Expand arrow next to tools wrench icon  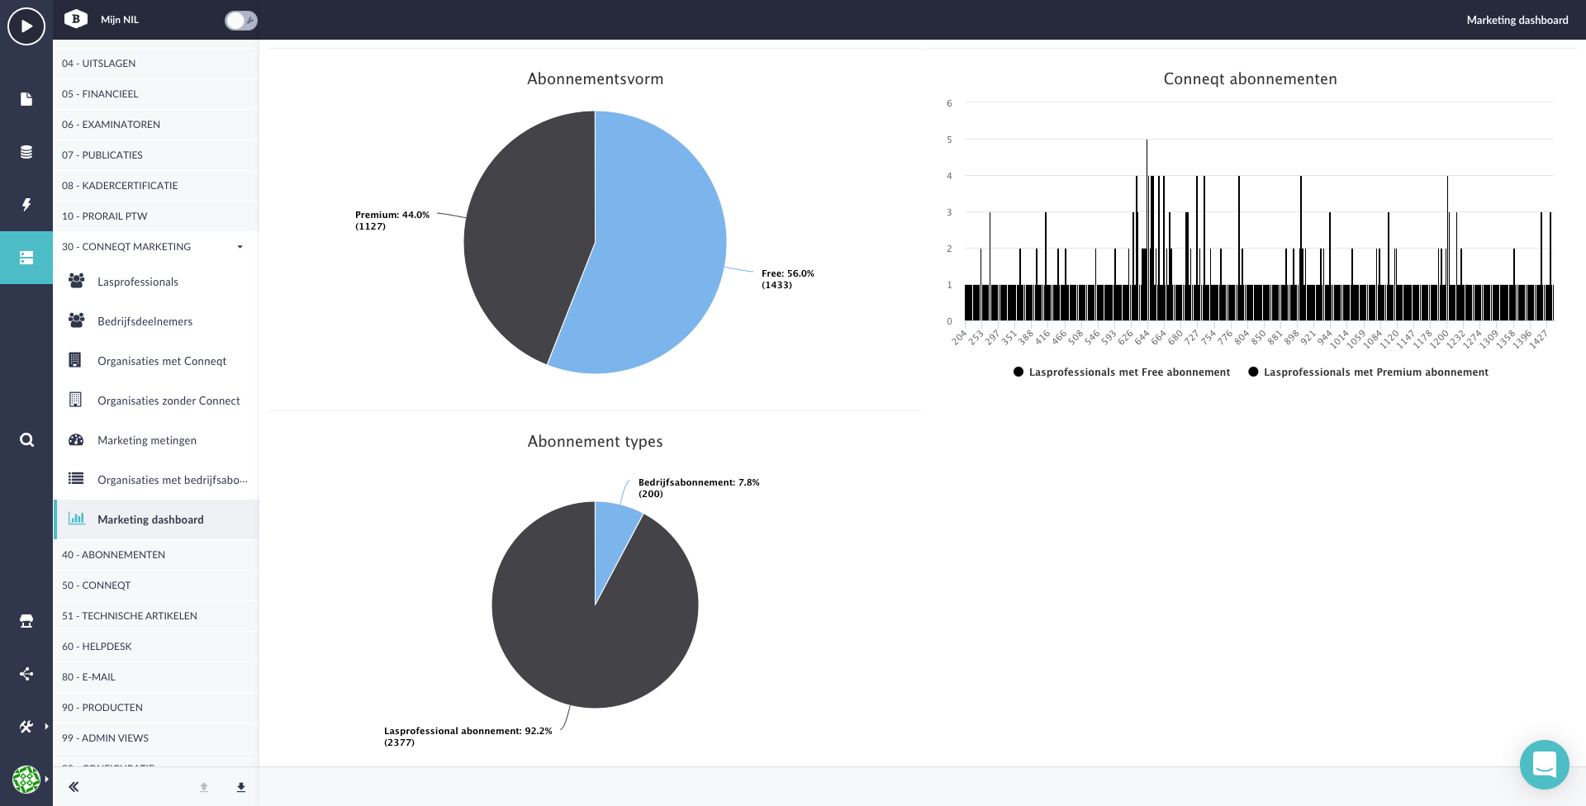(46, 727)
